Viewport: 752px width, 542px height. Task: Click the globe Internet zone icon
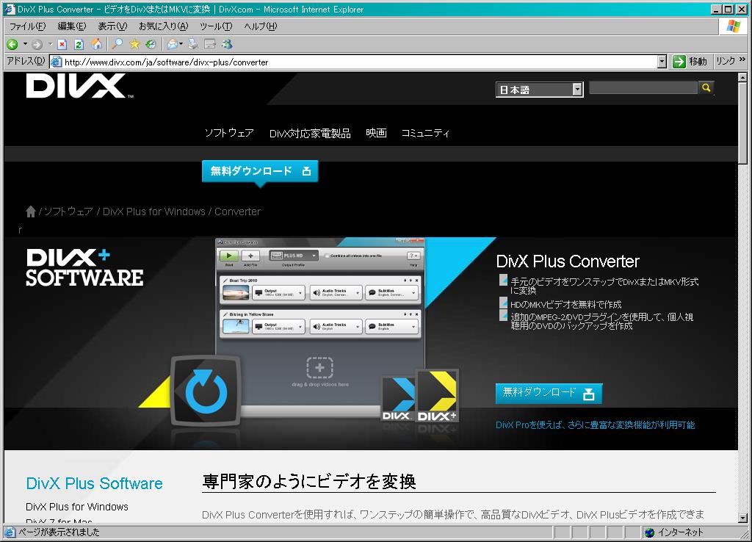pyautogui.click(x=650, y=532)
